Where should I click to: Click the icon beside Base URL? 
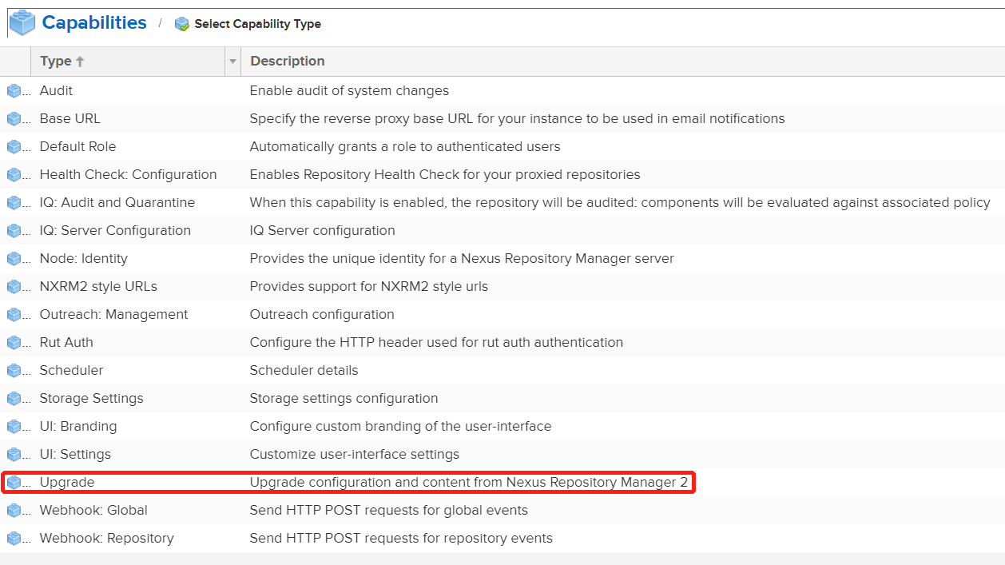(x=14, y=119)
